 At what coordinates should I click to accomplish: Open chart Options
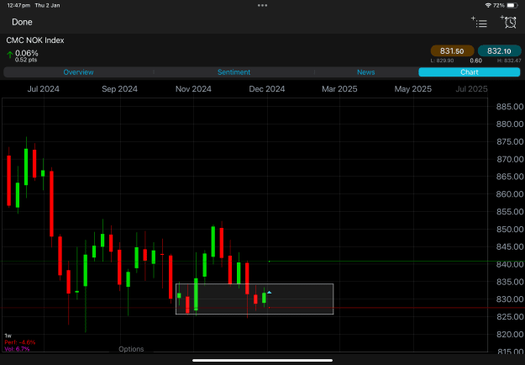(131, 349)
